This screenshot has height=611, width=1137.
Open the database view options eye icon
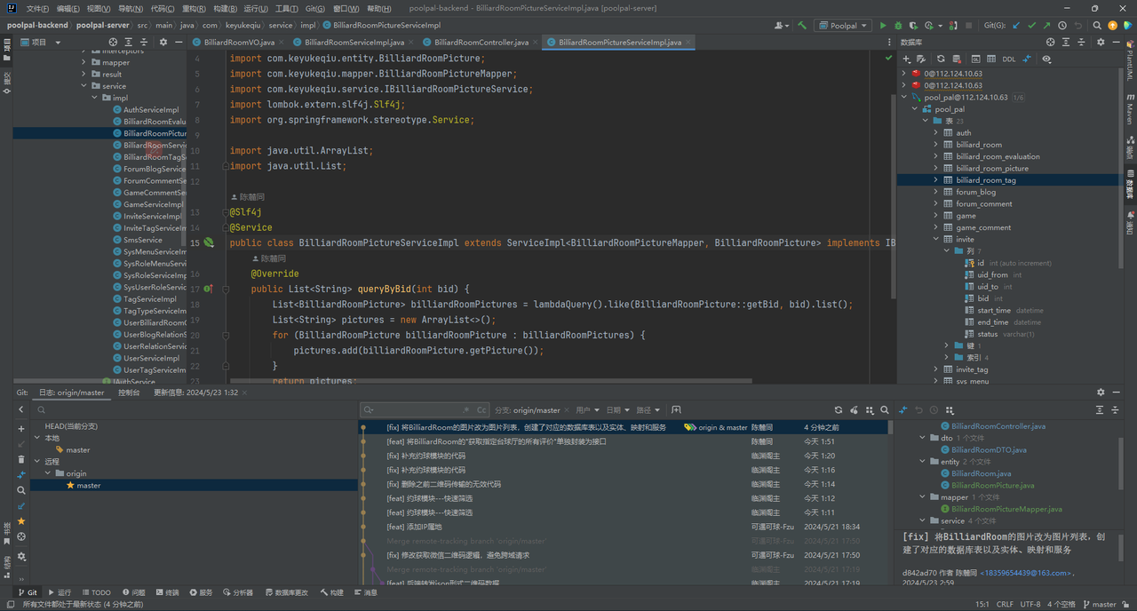(x=1046, y=60)
